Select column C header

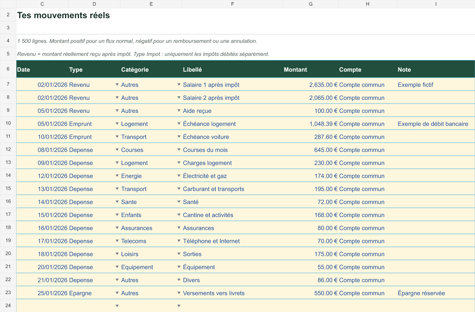point(42,4)
